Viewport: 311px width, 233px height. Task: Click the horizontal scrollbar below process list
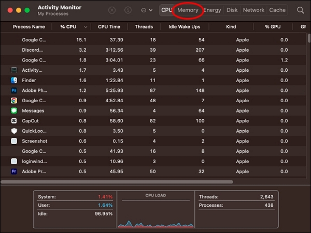[x=117, y=182]
